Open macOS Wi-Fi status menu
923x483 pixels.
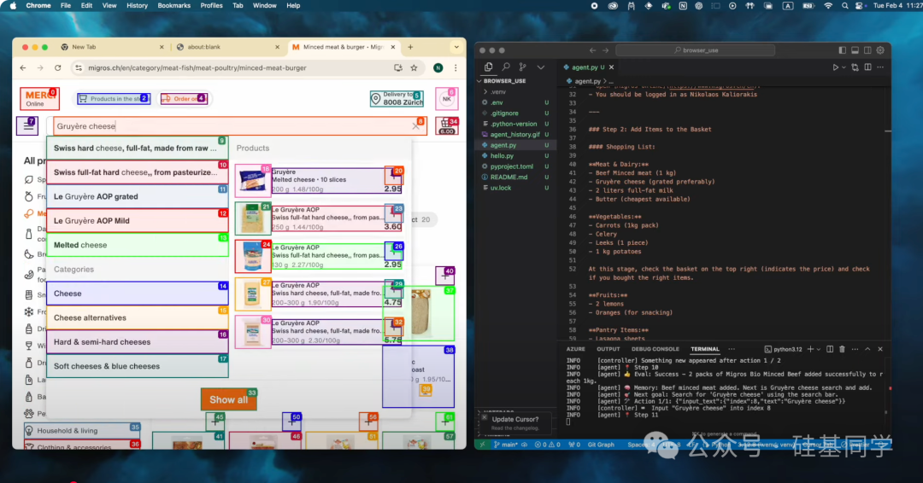tap(828, 5)
